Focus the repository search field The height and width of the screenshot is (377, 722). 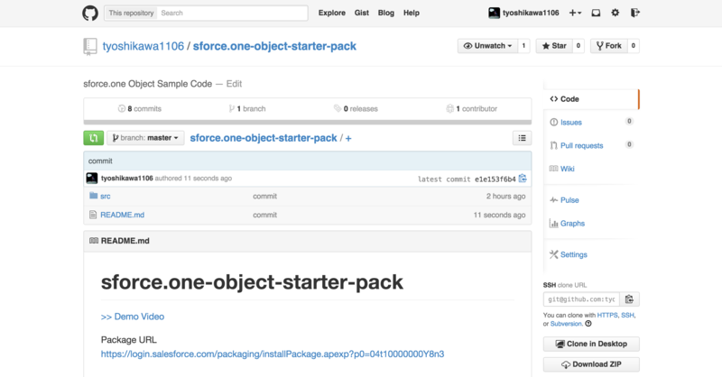click(x=232, y=13)
